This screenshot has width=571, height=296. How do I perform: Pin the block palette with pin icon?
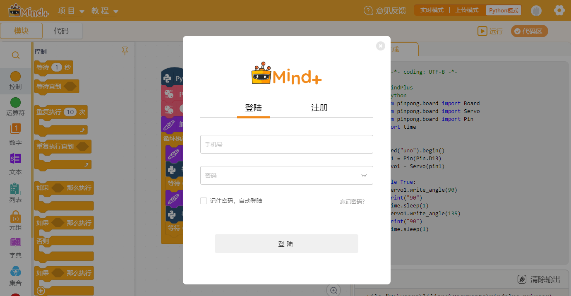click(x=125, y=51)
